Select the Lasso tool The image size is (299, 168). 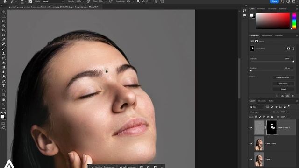(x=3, y=21)
